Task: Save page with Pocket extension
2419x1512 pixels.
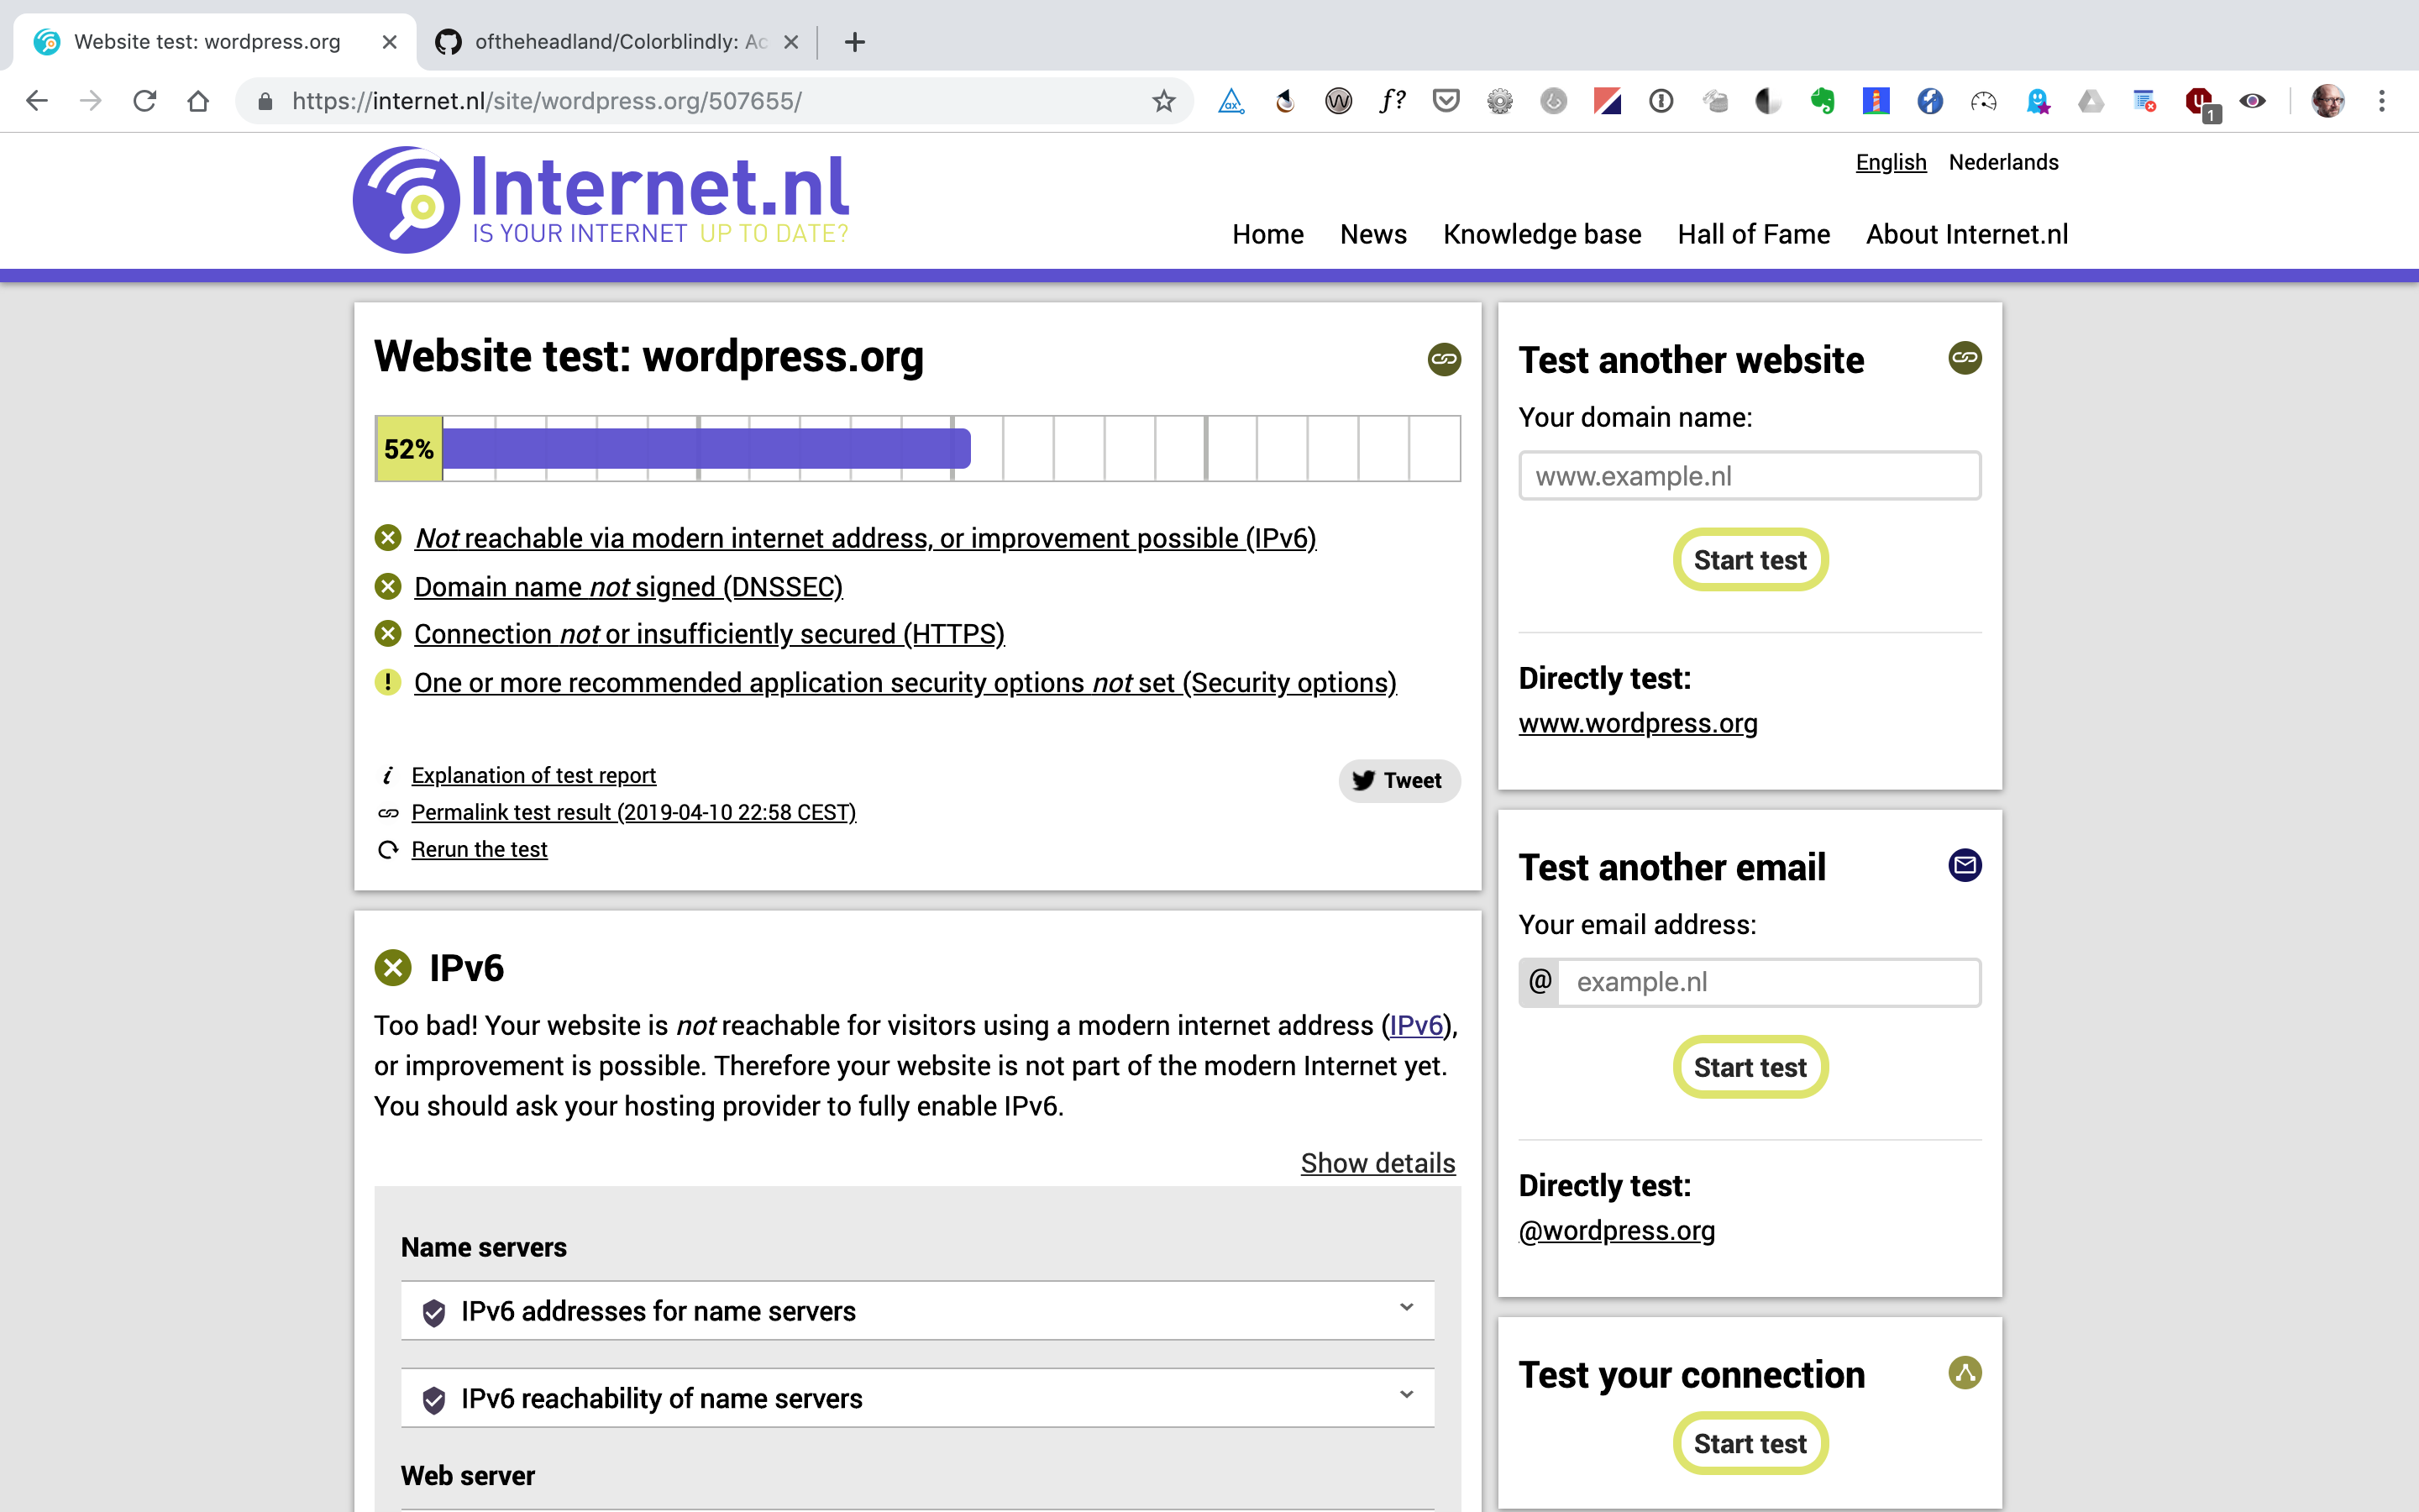Action: coord(1446,101)
